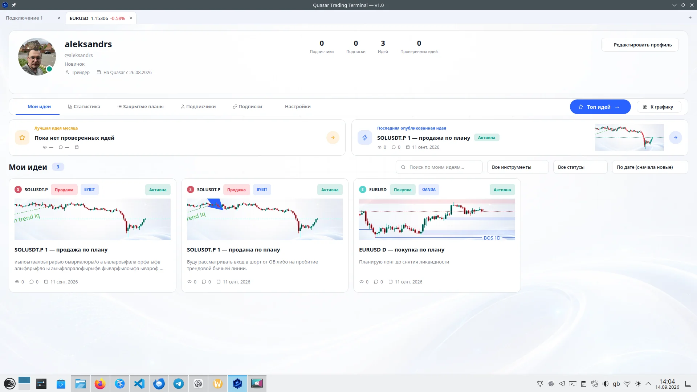Click the search field for my ideas

(439, 167)
